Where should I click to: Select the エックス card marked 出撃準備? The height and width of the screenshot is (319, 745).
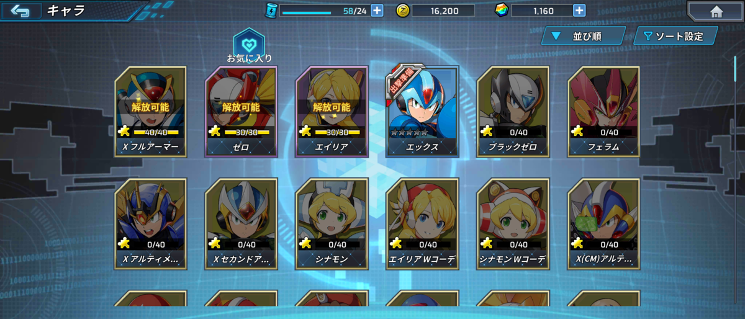pyautogui.click(x=423, y=111)
